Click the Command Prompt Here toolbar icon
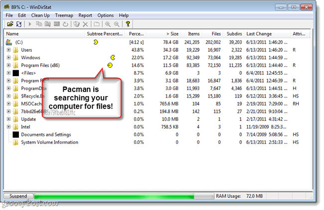 [x=57, y=24]
